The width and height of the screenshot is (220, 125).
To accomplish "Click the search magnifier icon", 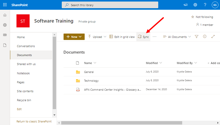I will click(67, 5).
